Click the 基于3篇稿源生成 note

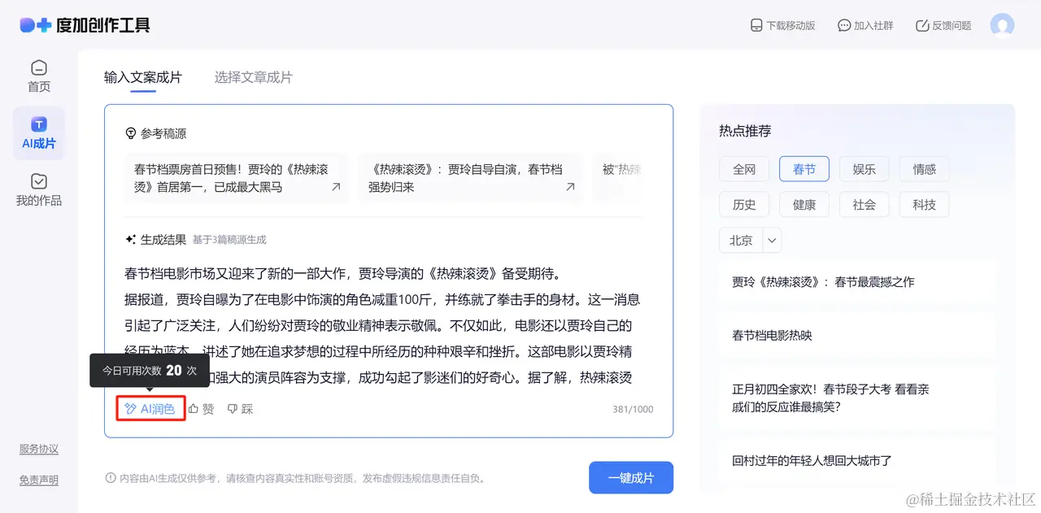point(229,240)
